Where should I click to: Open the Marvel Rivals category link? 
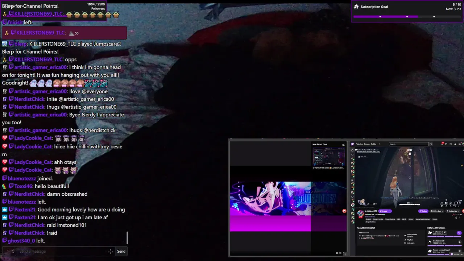(370, 217)
